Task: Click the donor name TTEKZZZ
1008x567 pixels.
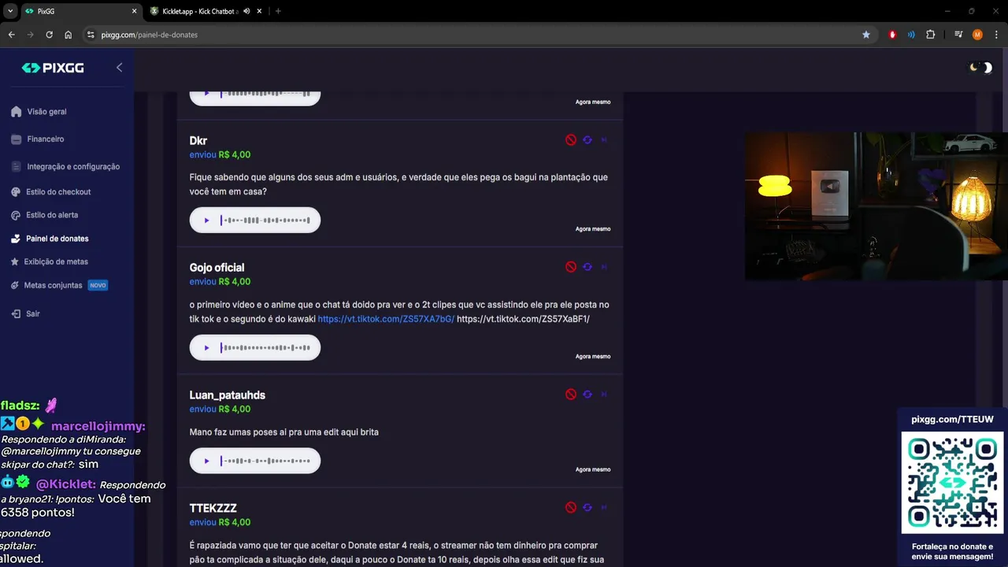Action: coord(213,508)
